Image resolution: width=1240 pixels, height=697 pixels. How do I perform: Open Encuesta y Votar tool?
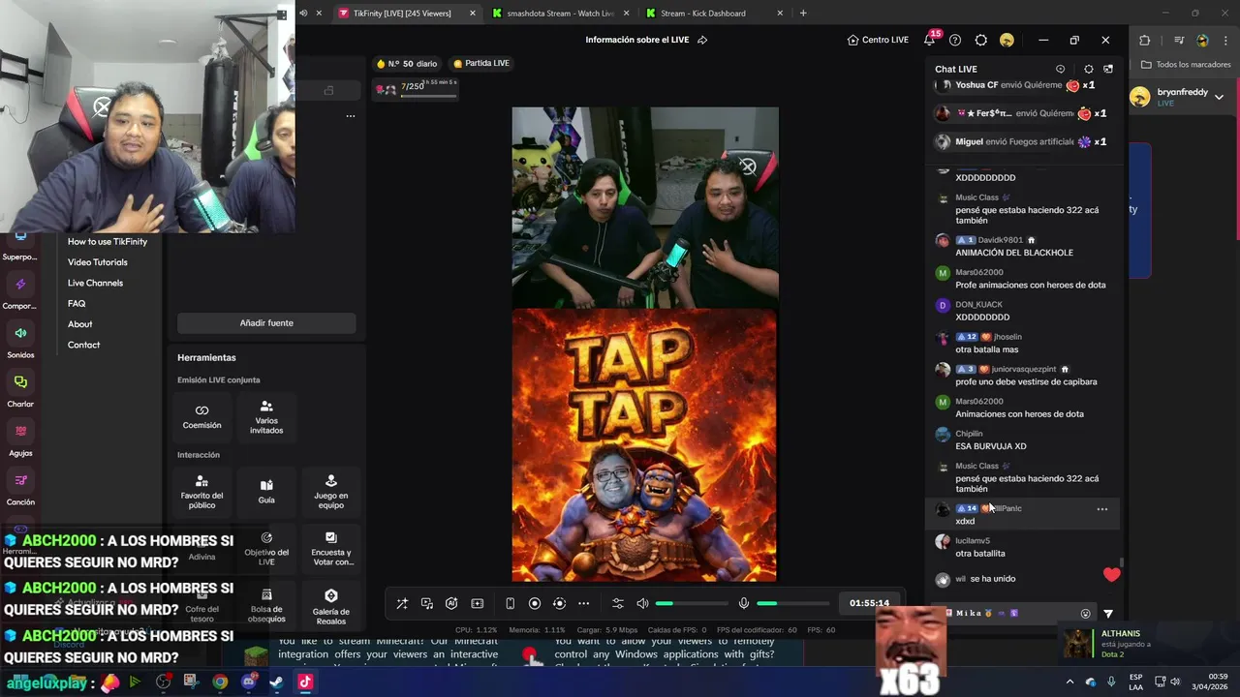click(x=331, y=548)
